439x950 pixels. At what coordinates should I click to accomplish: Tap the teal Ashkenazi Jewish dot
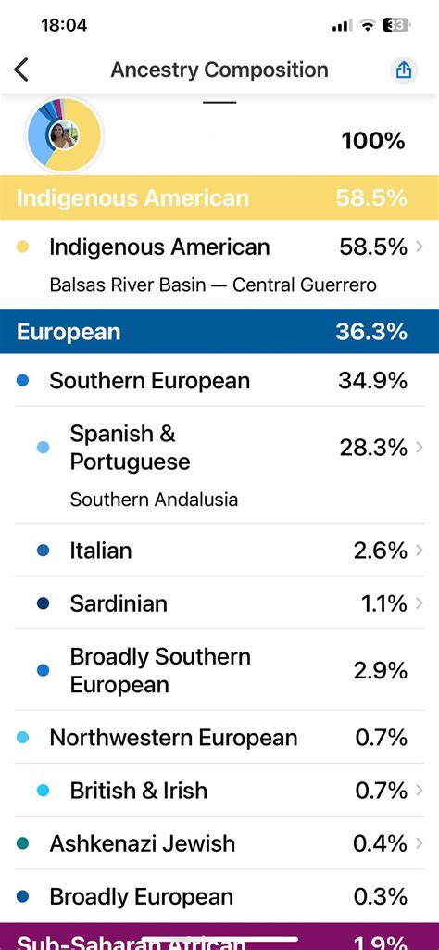[23, 843]
